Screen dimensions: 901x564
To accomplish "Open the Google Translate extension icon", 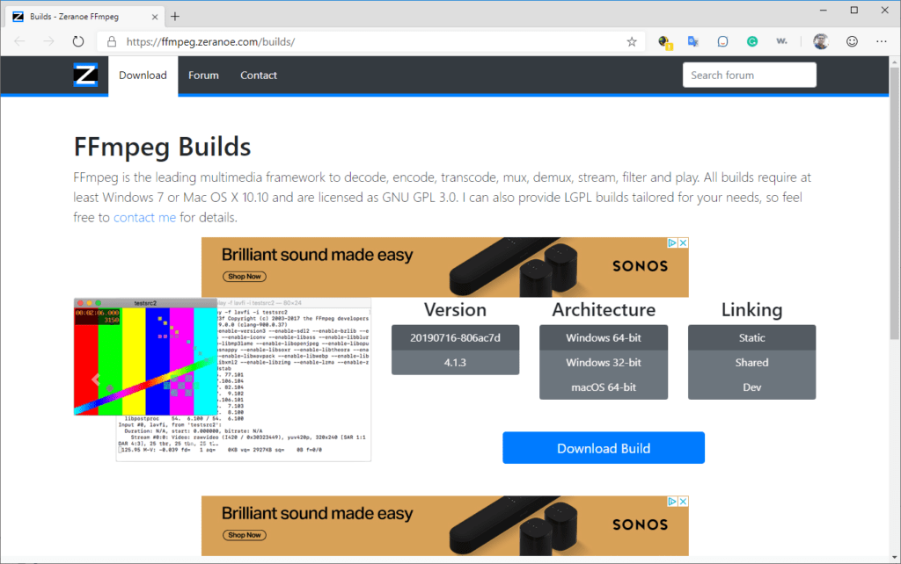I will (x=693, y=41).
